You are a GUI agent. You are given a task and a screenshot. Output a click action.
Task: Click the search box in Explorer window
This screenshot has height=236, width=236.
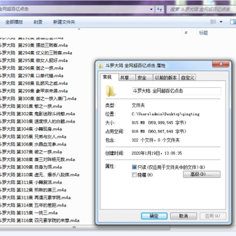coord(201,9)
